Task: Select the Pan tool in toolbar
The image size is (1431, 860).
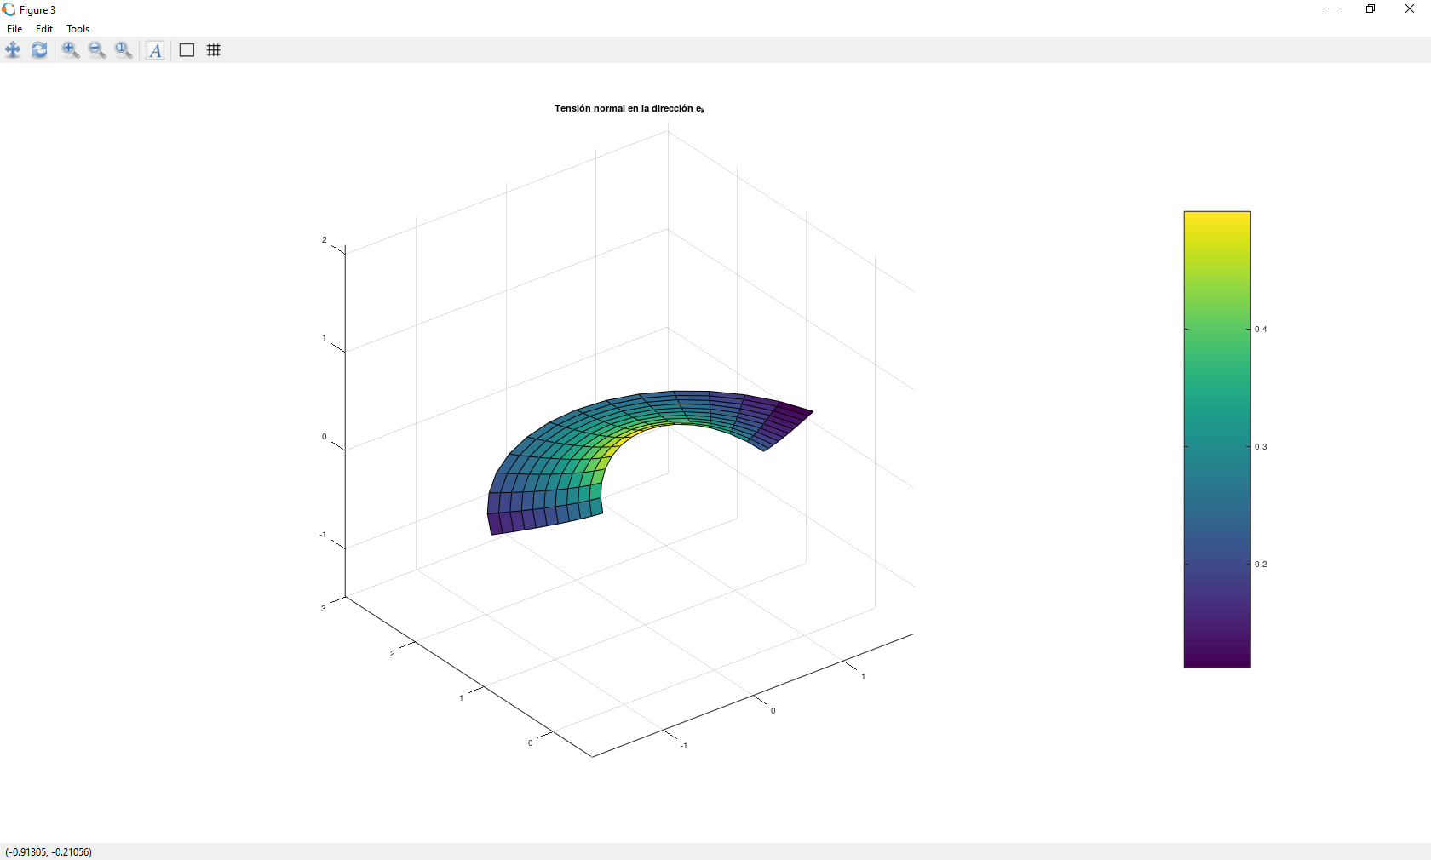Action: (13, 50)
